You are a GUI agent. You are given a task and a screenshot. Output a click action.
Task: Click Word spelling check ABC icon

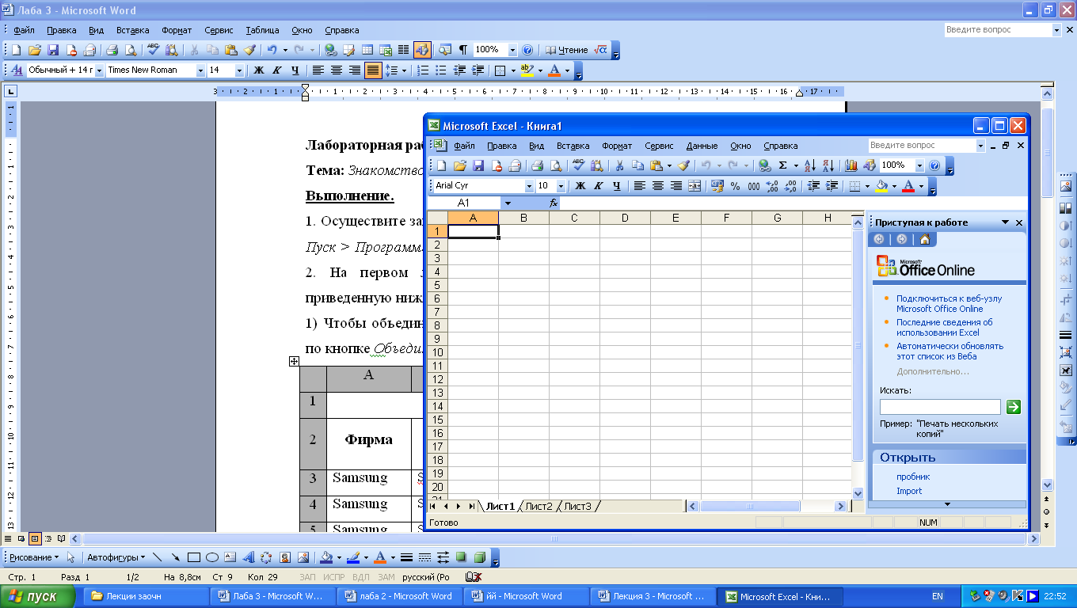click(x=154, y=50)
